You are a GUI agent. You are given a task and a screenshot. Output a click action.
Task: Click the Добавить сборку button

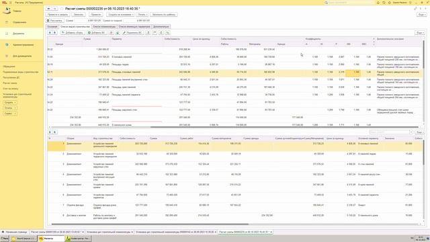click(73, 33)
